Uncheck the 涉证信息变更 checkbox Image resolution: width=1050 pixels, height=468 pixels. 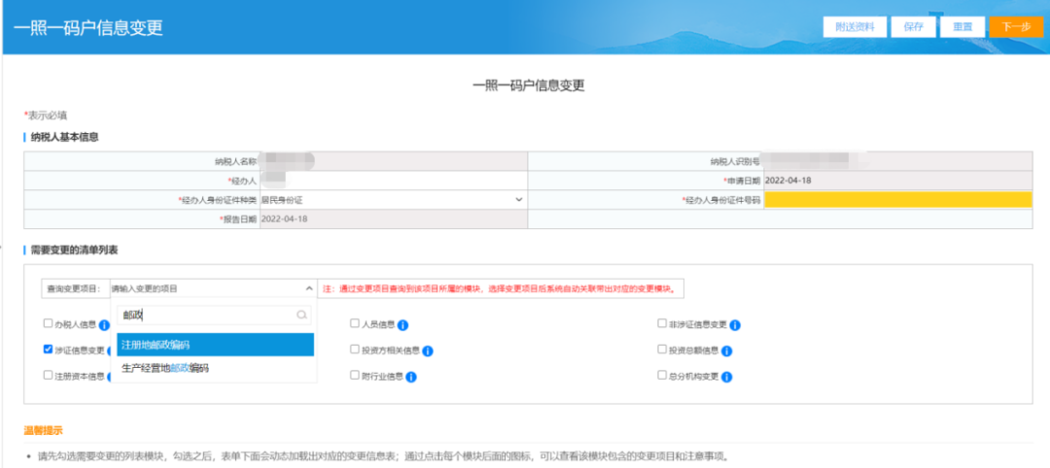pyautogui.click(x=49, y=349)
